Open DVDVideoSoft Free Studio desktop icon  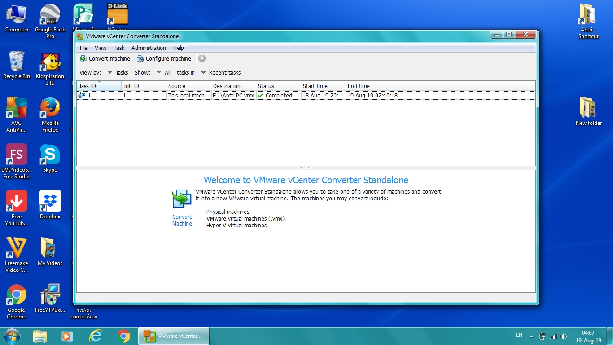(x=17, y=162)
